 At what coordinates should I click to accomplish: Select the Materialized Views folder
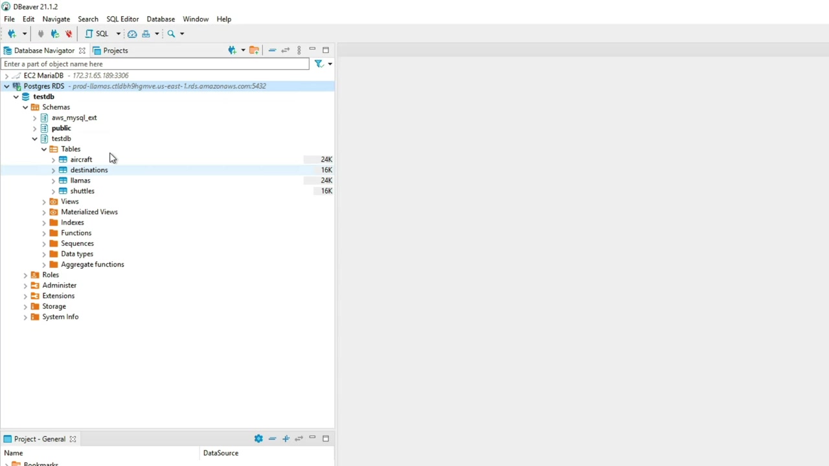click(x=89, y=212)
